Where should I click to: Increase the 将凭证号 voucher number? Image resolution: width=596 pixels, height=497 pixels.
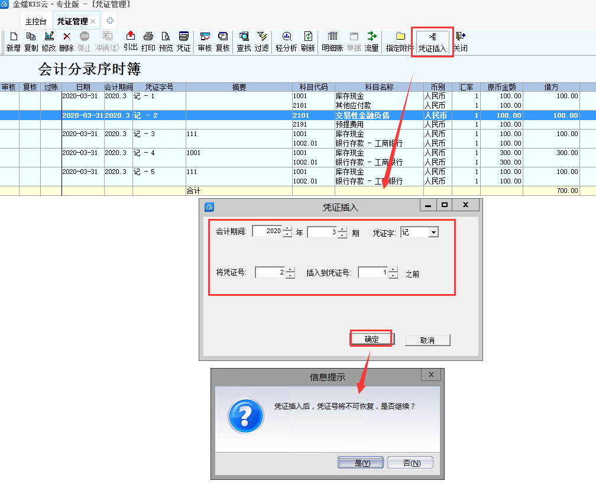click(290, 269)
